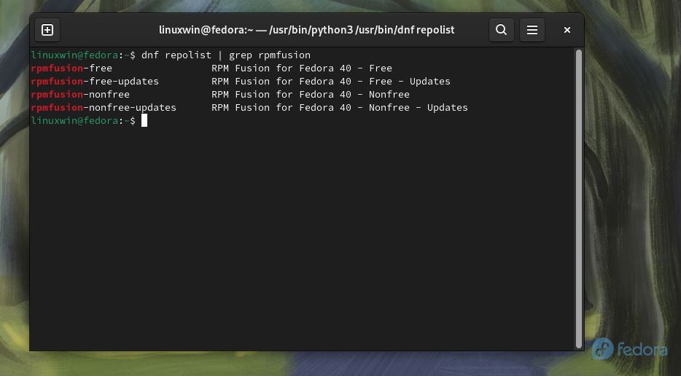
Task: Select the 'rpmfusion-free' repo id line
Action: (x=71, y=68)
